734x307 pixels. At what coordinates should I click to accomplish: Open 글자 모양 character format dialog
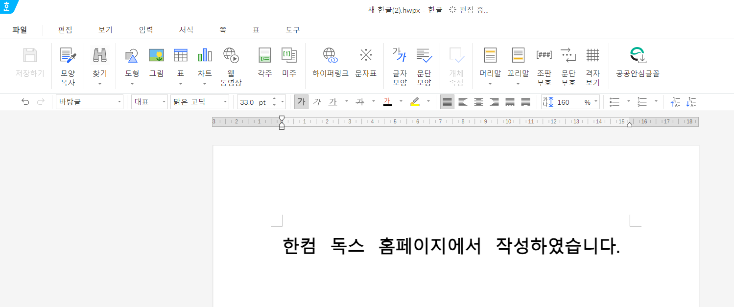point(400,66)
